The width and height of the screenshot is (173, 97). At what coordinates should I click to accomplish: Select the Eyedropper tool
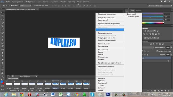(x=2, y=29)
